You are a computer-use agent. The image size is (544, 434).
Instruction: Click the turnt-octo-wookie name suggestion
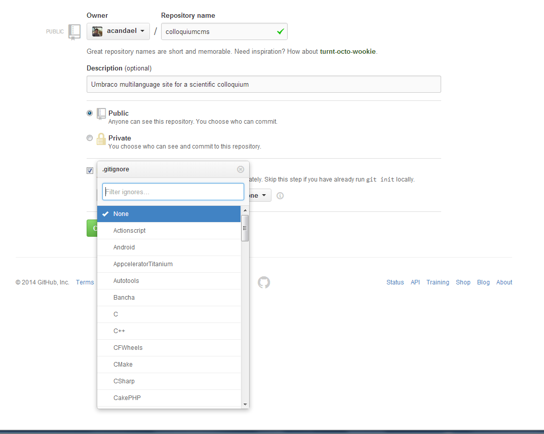pos(347,51)
